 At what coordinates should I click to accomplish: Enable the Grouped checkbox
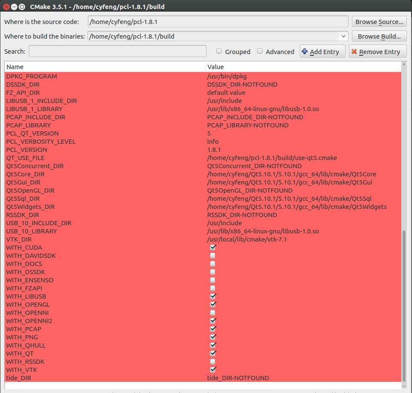click(219, 51)
